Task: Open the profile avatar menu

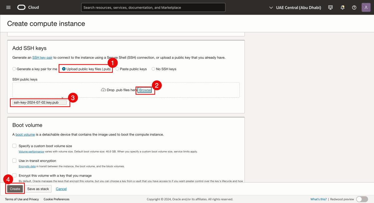Action: click(366, 7)
